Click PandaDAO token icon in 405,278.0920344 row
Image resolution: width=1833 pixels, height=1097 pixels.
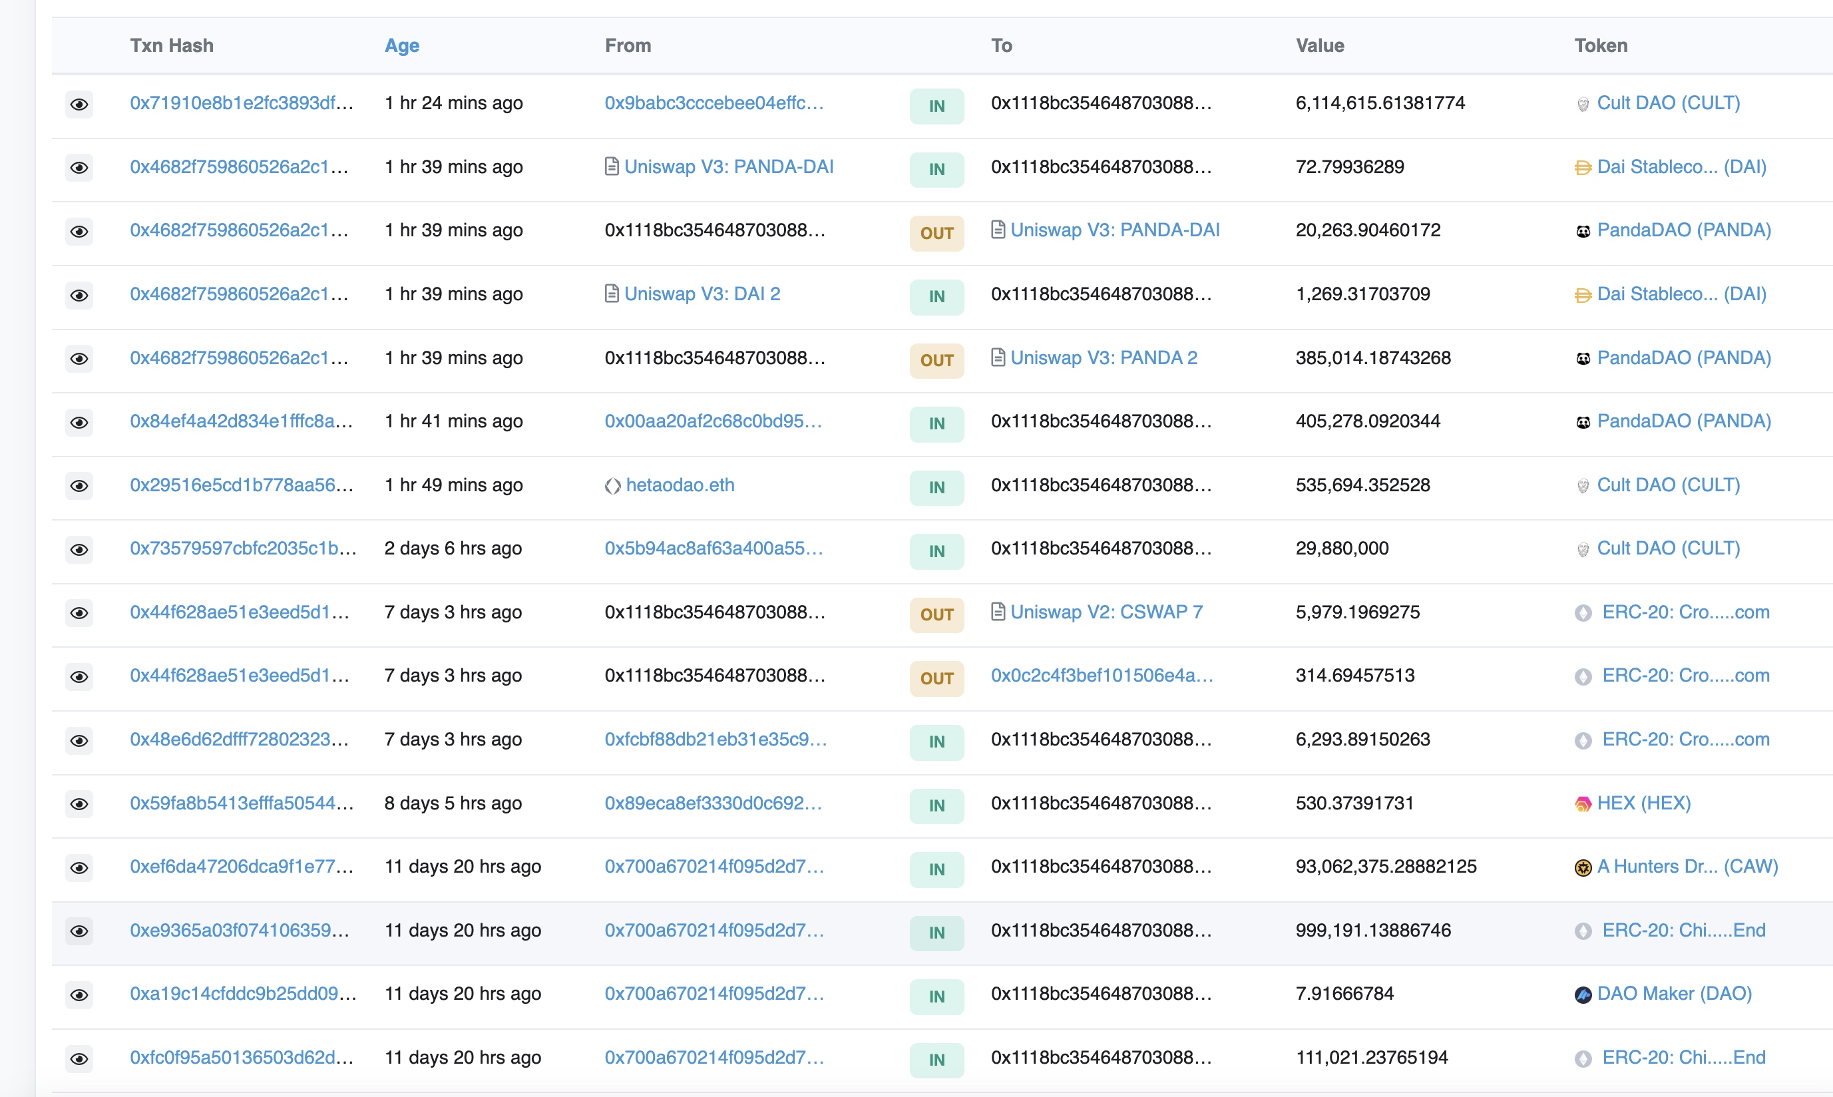(1583, 422)
